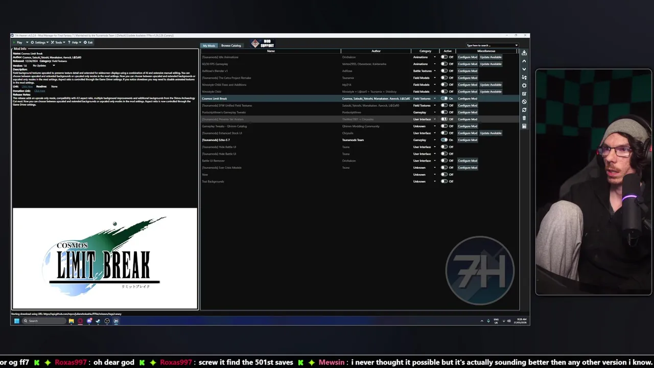Open category dropdown for Cosmos Limit Break

click(435, 99)
